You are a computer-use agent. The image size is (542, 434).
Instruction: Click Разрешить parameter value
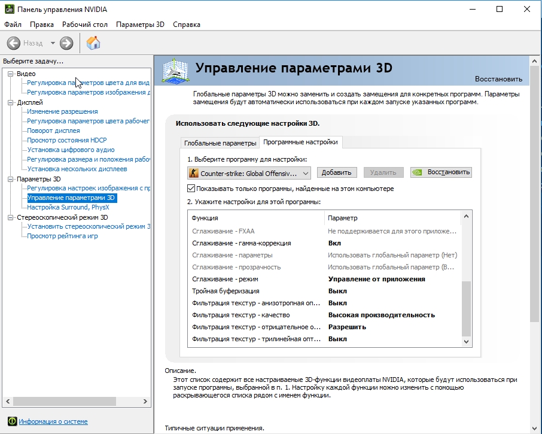pyautogui.click(x=347, y=327)
